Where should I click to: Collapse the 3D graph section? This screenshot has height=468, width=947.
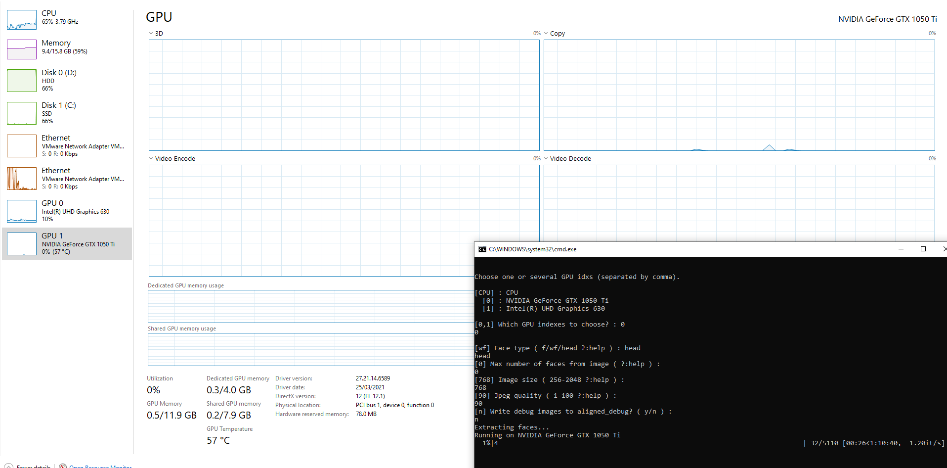point(150,33)
